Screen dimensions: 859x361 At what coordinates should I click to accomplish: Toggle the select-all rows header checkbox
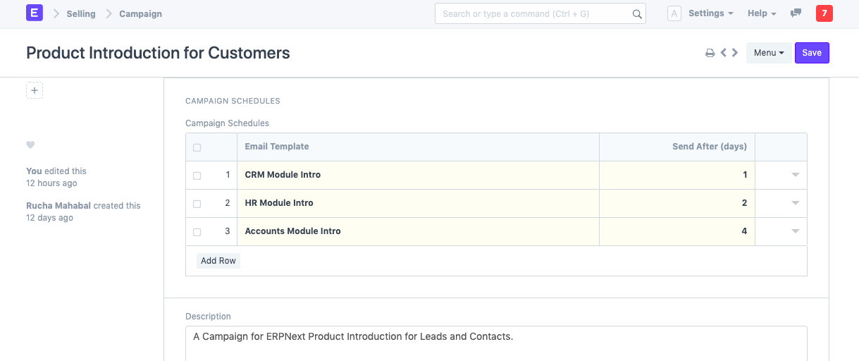197,147
